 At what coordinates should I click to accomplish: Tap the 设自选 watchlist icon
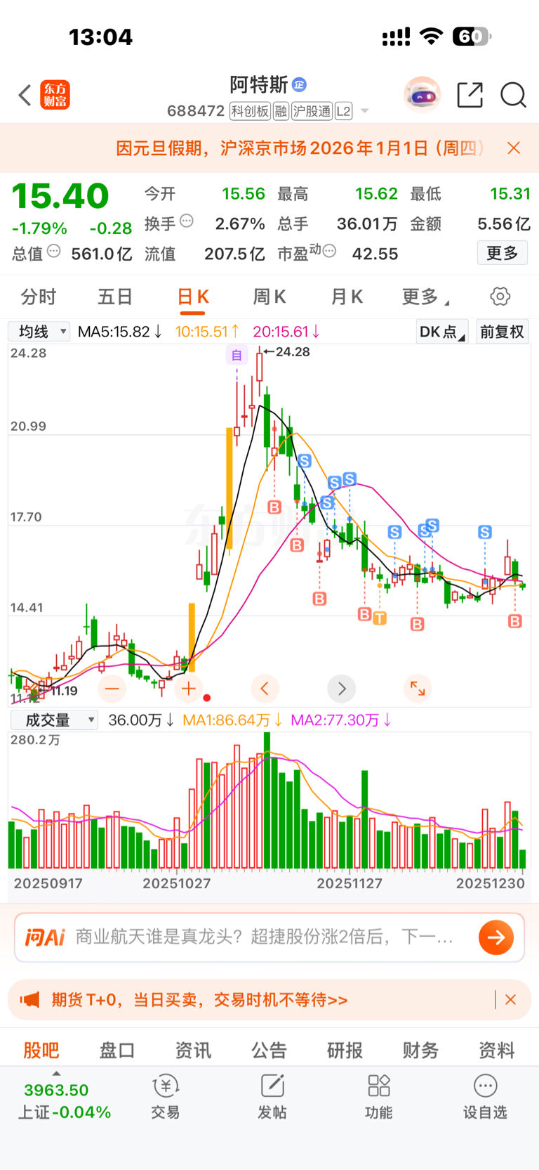(485, 1097)
